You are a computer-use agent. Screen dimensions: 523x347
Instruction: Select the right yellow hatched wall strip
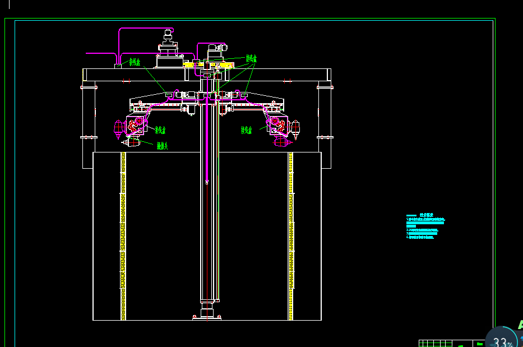pyautogui.click(x=291, y=236)
